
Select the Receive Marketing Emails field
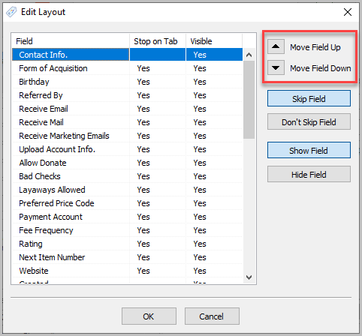point(127,136)
